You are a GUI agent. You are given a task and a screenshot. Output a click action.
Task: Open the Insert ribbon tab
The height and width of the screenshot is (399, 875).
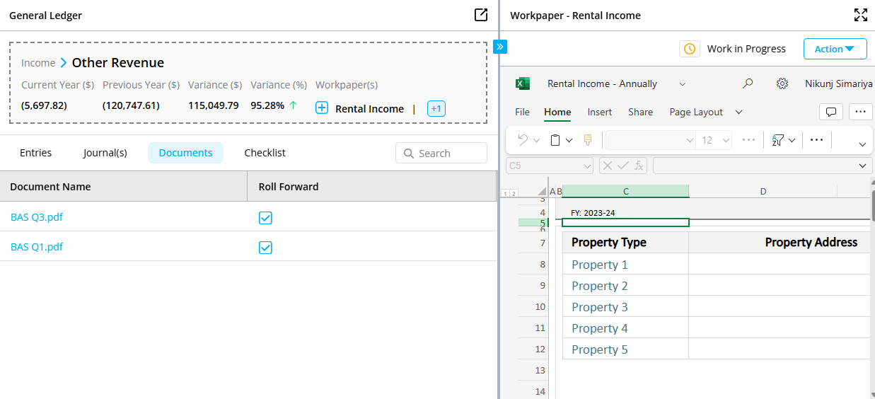(599, 112)
